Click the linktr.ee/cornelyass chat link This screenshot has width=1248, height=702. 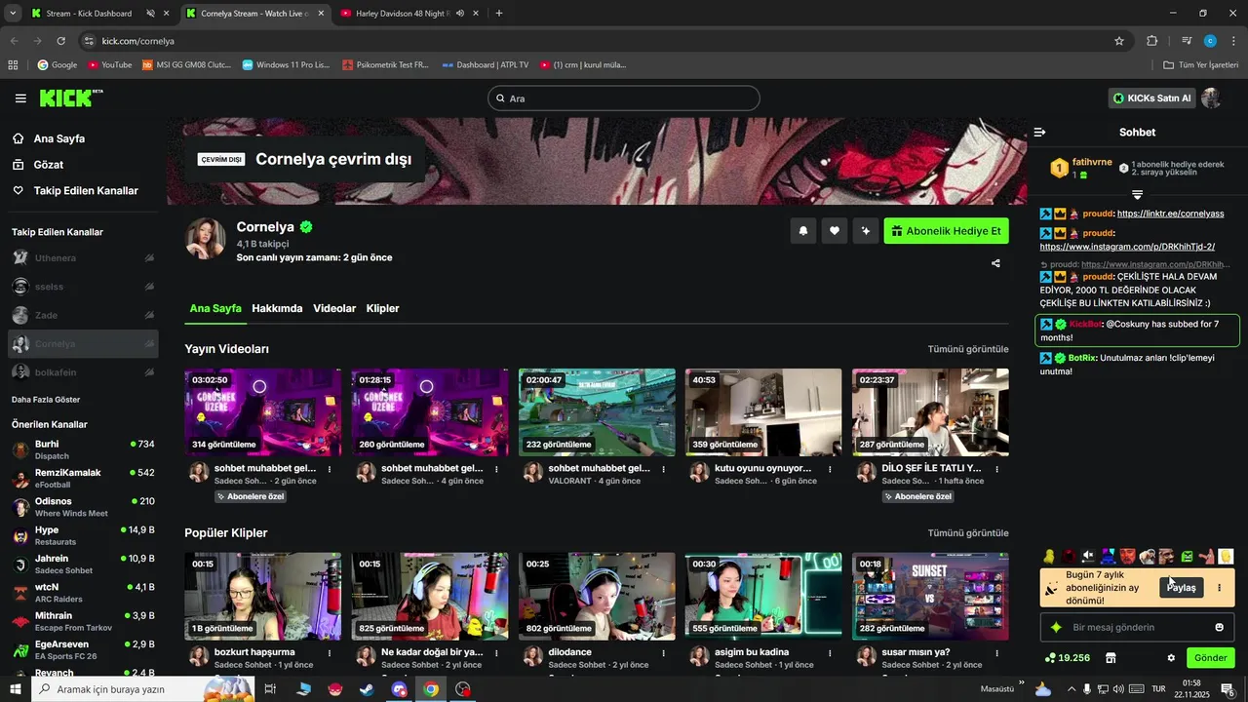1170,214
